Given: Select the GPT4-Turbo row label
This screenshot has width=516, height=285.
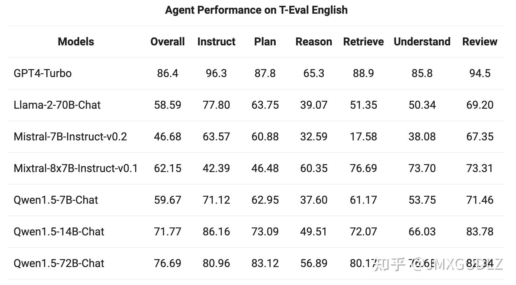Looking at the screenshot, I should click(43, 73).
